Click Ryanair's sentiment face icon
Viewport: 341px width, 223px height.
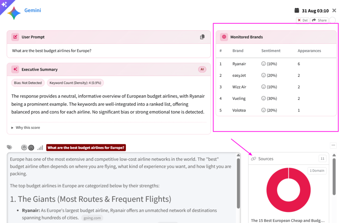tap(263, 63)
